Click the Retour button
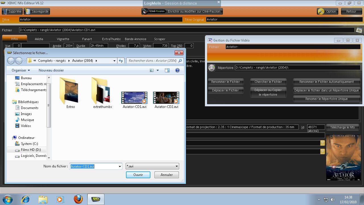 tap(351, 11)
